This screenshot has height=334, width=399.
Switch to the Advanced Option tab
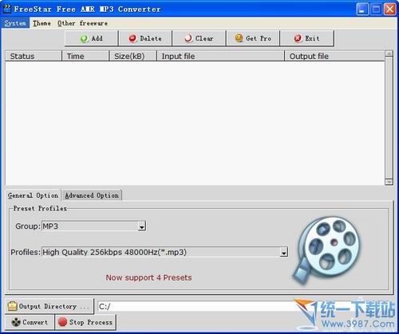coord(92,195)
